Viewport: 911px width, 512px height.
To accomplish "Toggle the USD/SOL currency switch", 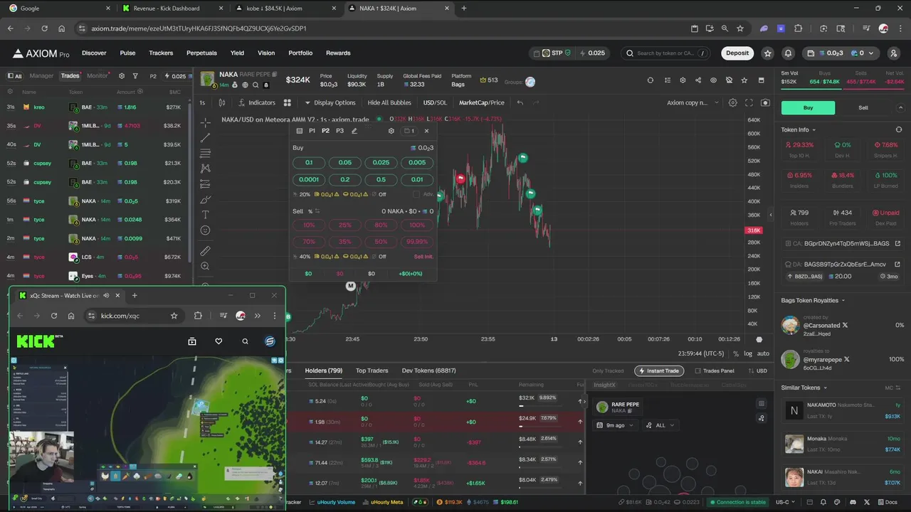I will coord(435,102).
